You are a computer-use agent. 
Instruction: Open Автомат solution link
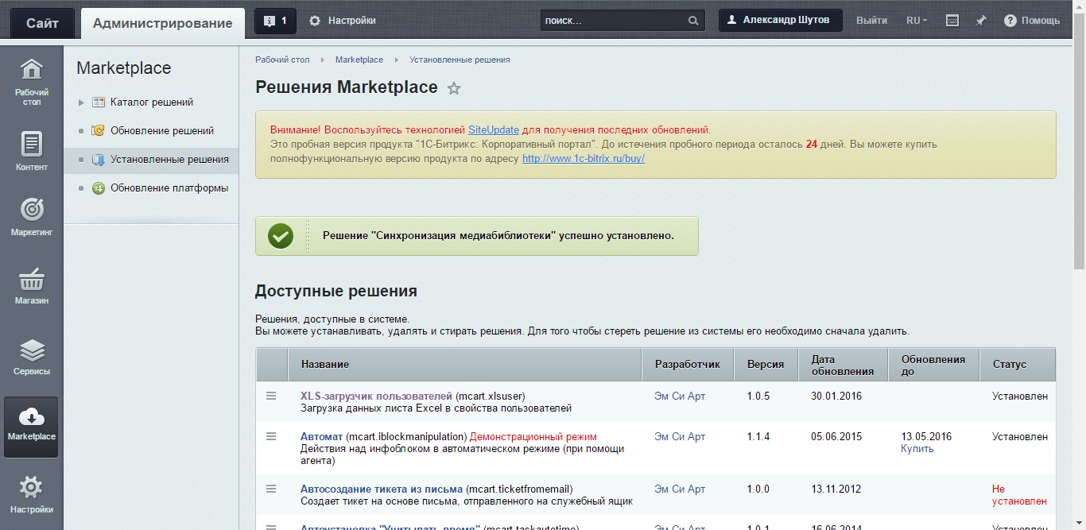click(321, 436)
